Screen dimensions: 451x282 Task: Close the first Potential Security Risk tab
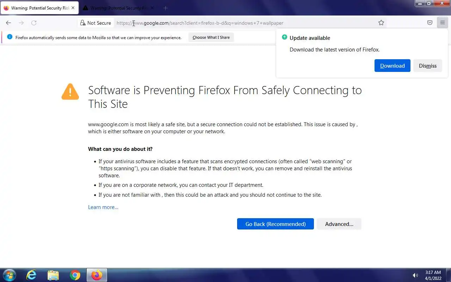tap(73, 8)
